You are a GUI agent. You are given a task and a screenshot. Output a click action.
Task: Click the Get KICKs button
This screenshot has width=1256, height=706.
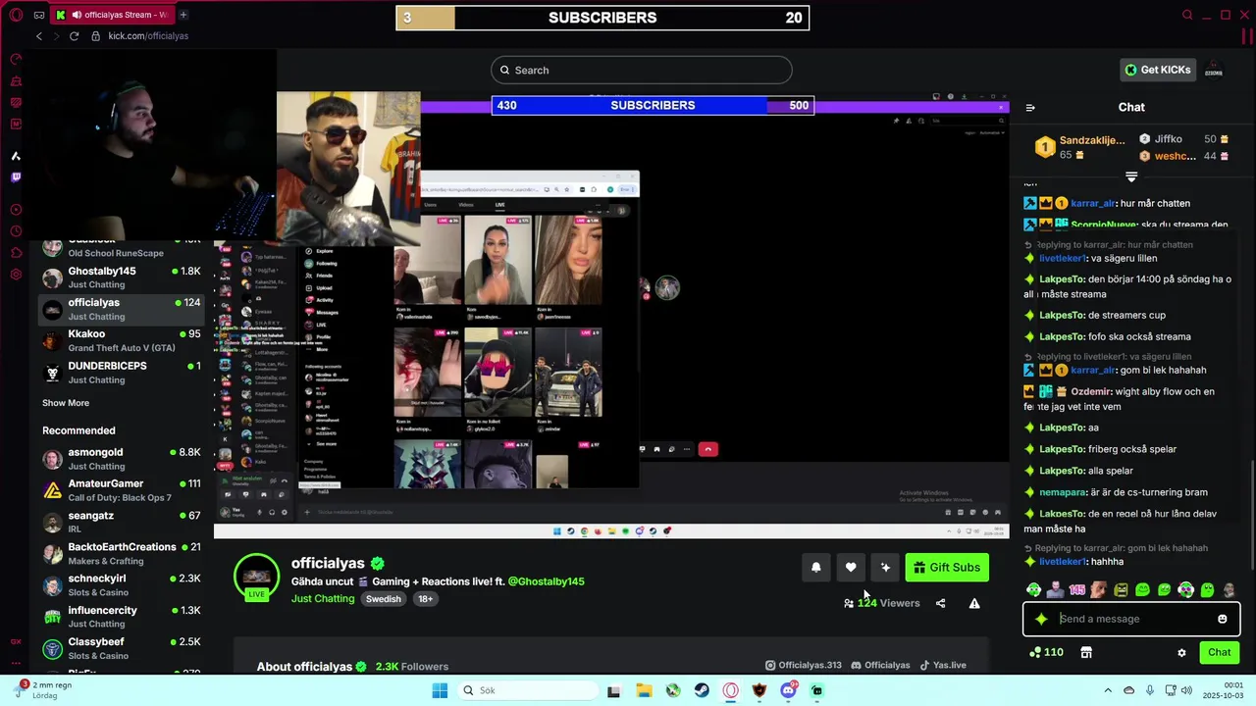point(1158,70)
